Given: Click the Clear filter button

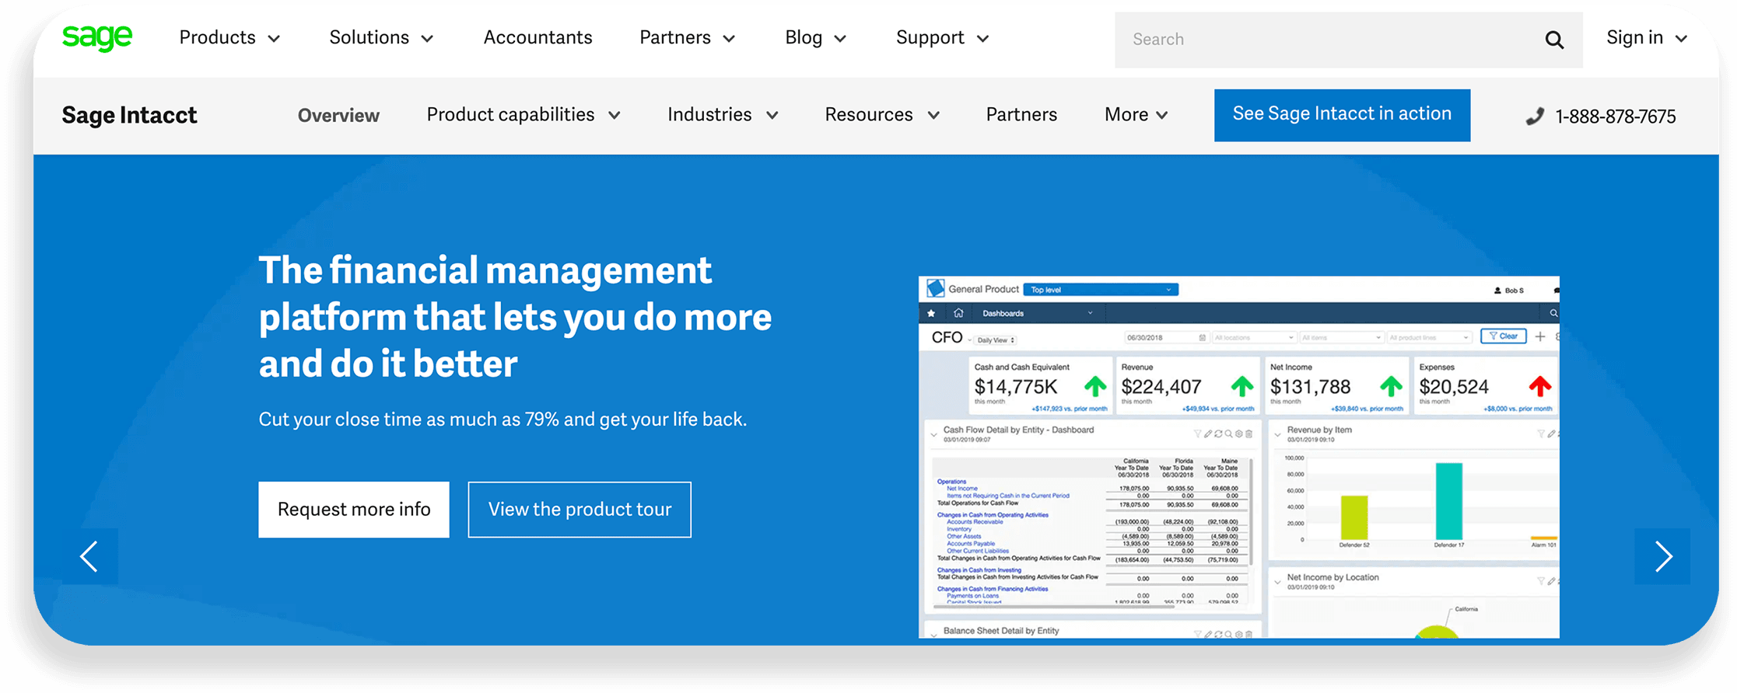Looking at the screenshot, I should tap(1503, 336).
